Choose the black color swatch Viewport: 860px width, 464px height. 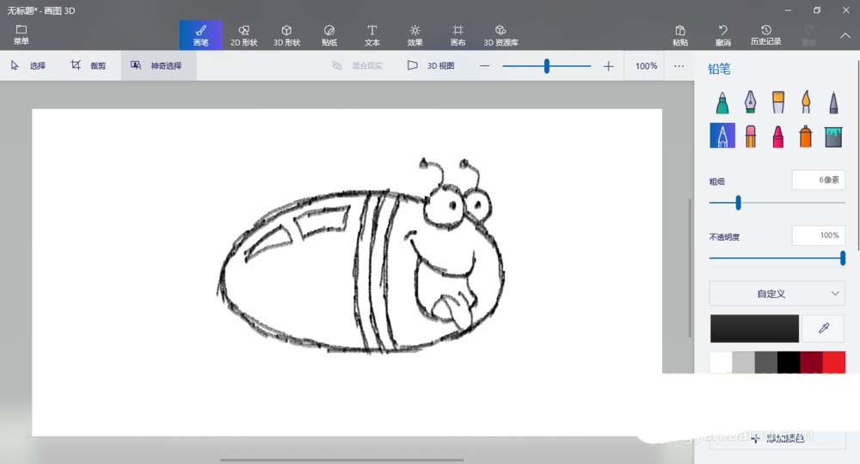(x=788, y=363)
